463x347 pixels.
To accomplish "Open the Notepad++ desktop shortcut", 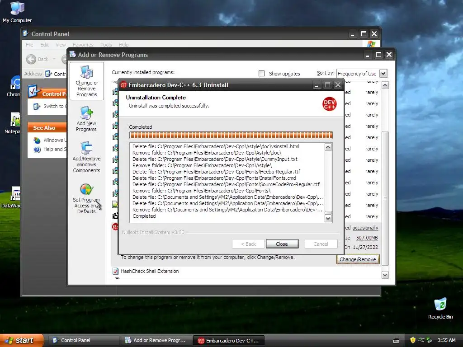I will coord(13,123).
